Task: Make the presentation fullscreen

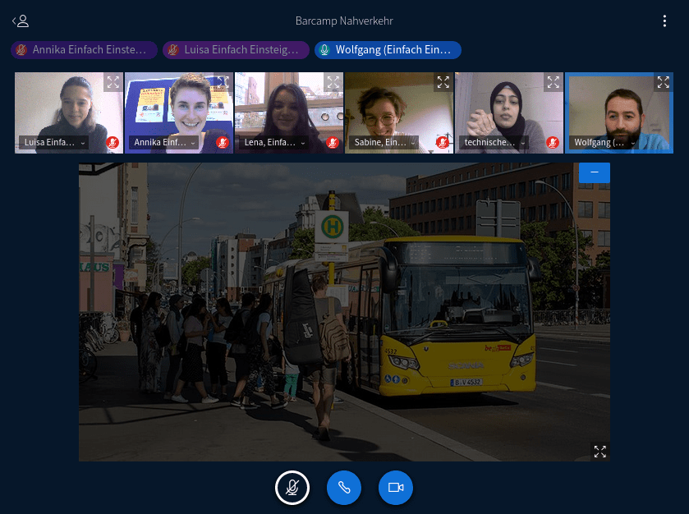Action: 599,452
